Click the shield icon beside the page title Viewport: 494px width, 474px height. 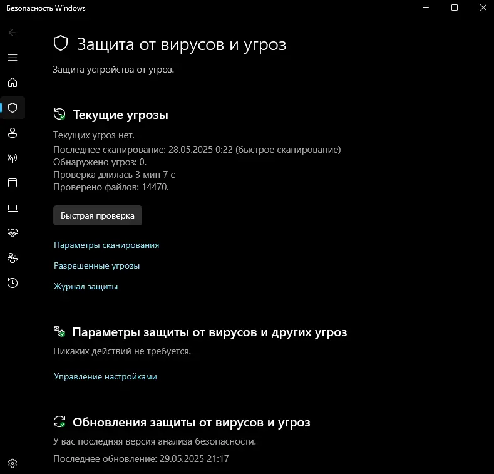(61, 43)
